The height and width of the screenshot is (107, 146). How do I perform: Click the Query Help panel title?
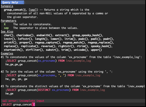click(10, 2)
